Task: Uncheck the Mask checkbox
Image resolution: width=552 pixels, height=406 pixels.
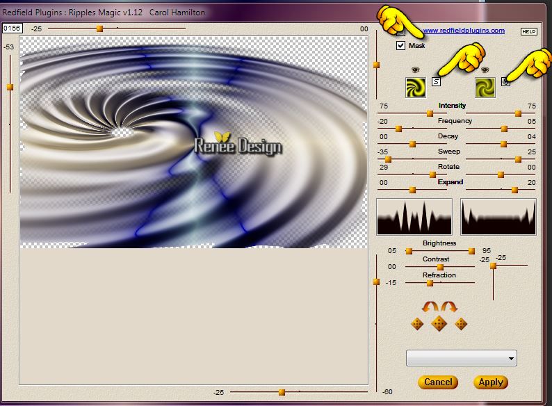Action: 400,45
